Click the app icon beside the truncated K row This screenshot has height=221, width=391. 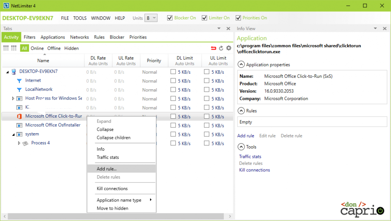click(x=19, y=108)
